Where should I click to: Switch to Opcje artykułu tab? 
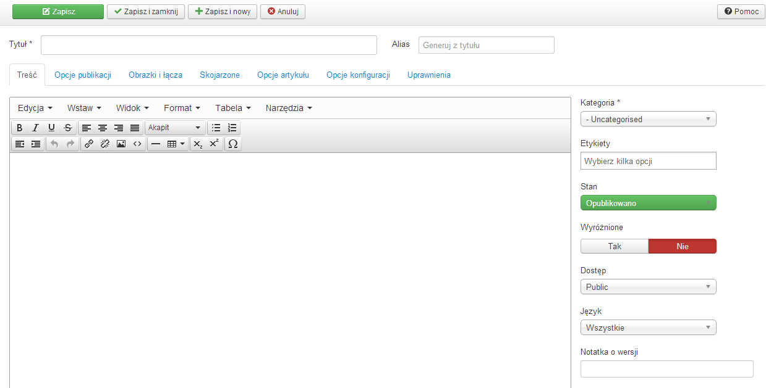[x=283, y=75]
